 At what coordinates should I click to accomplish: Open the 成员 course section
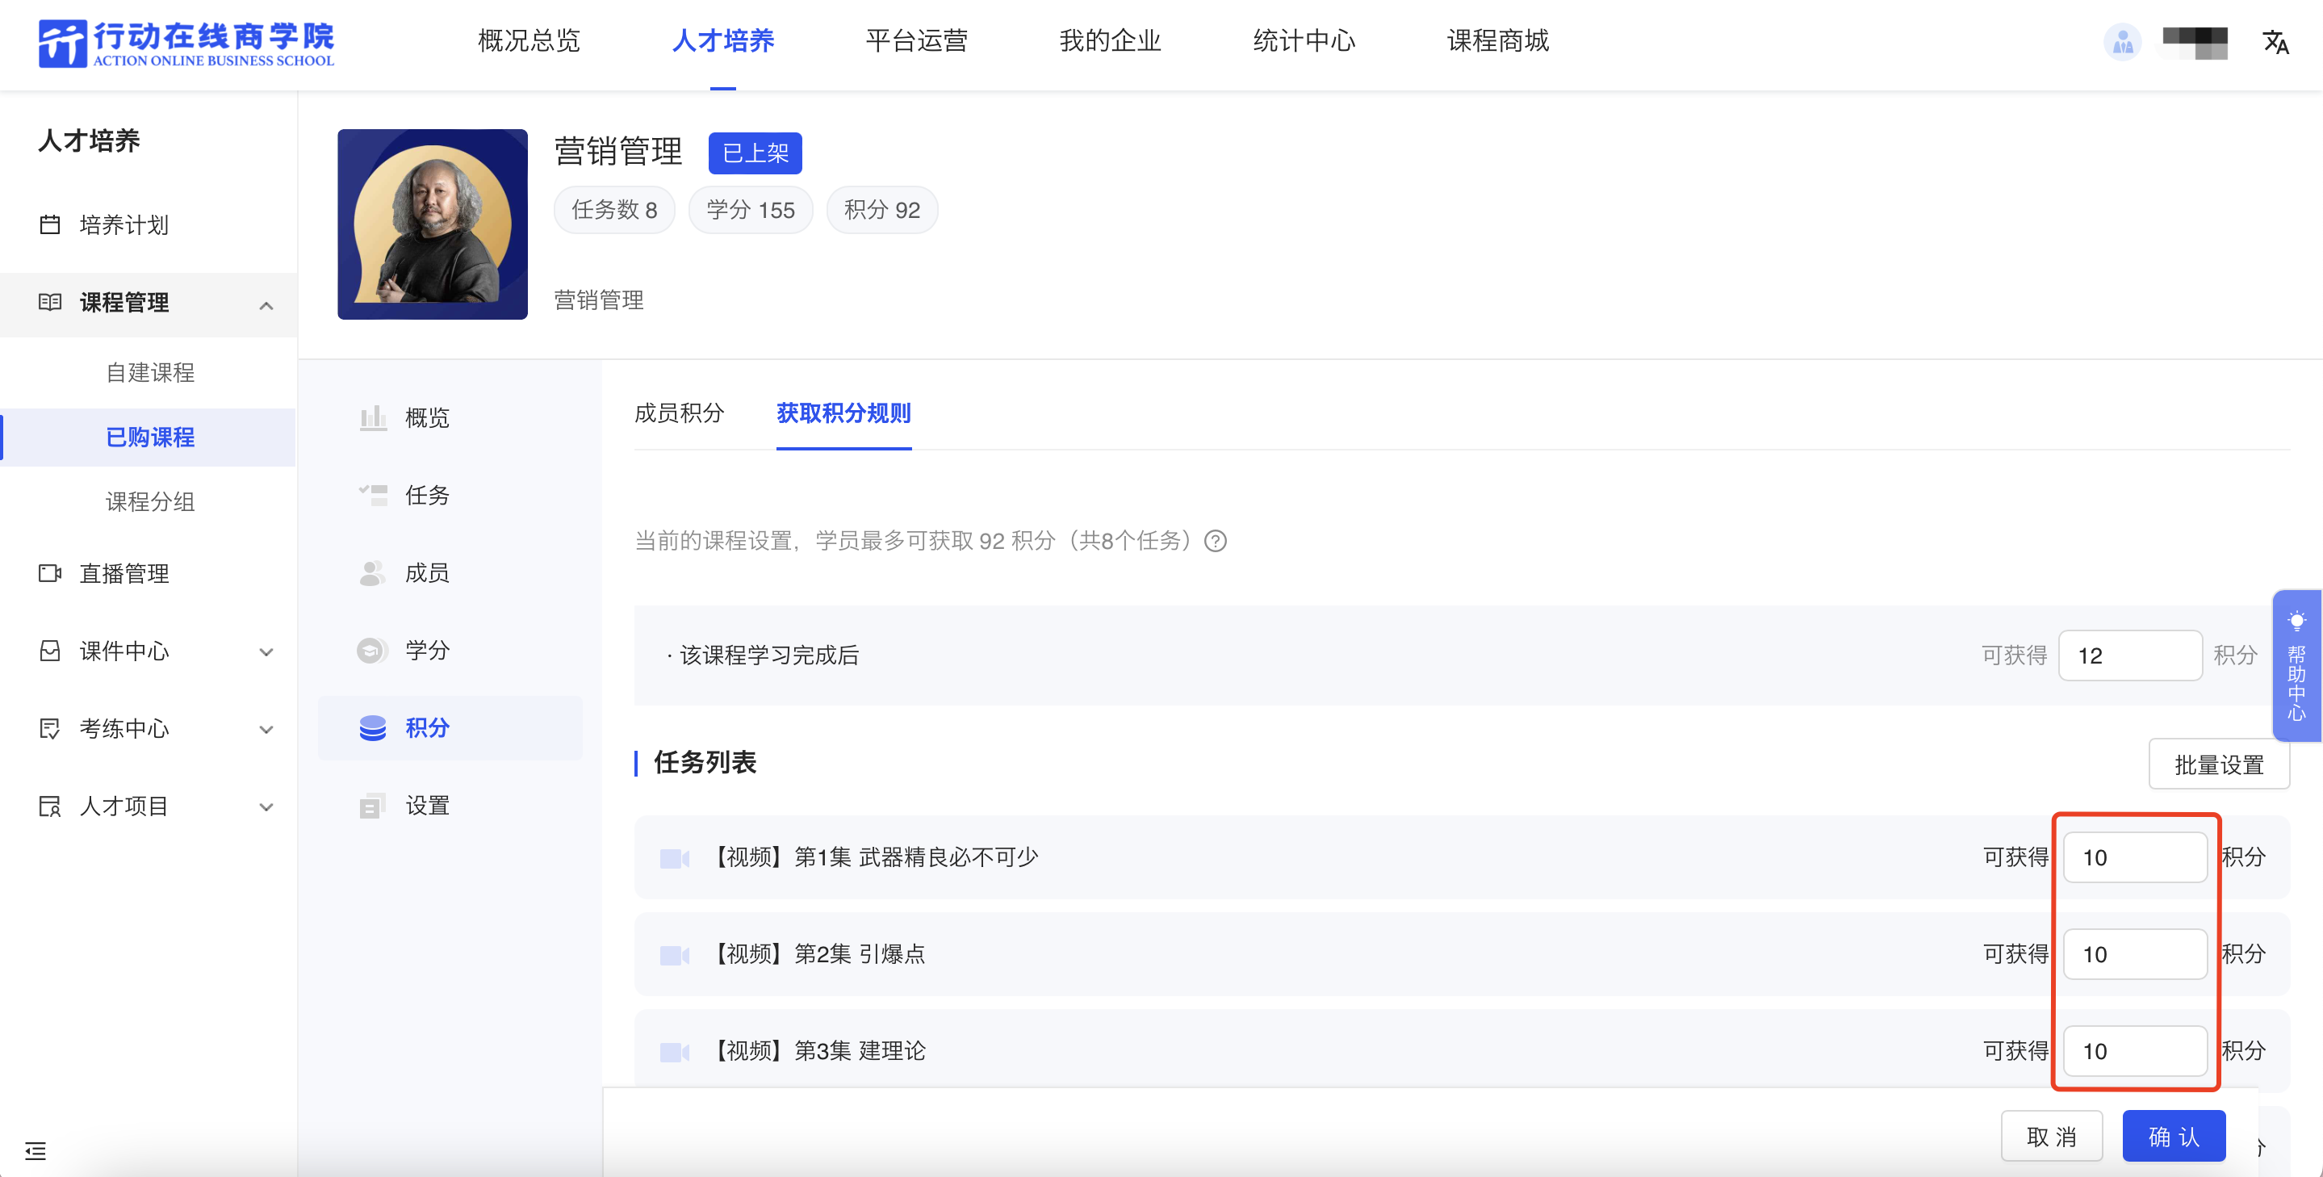point(426,572)
